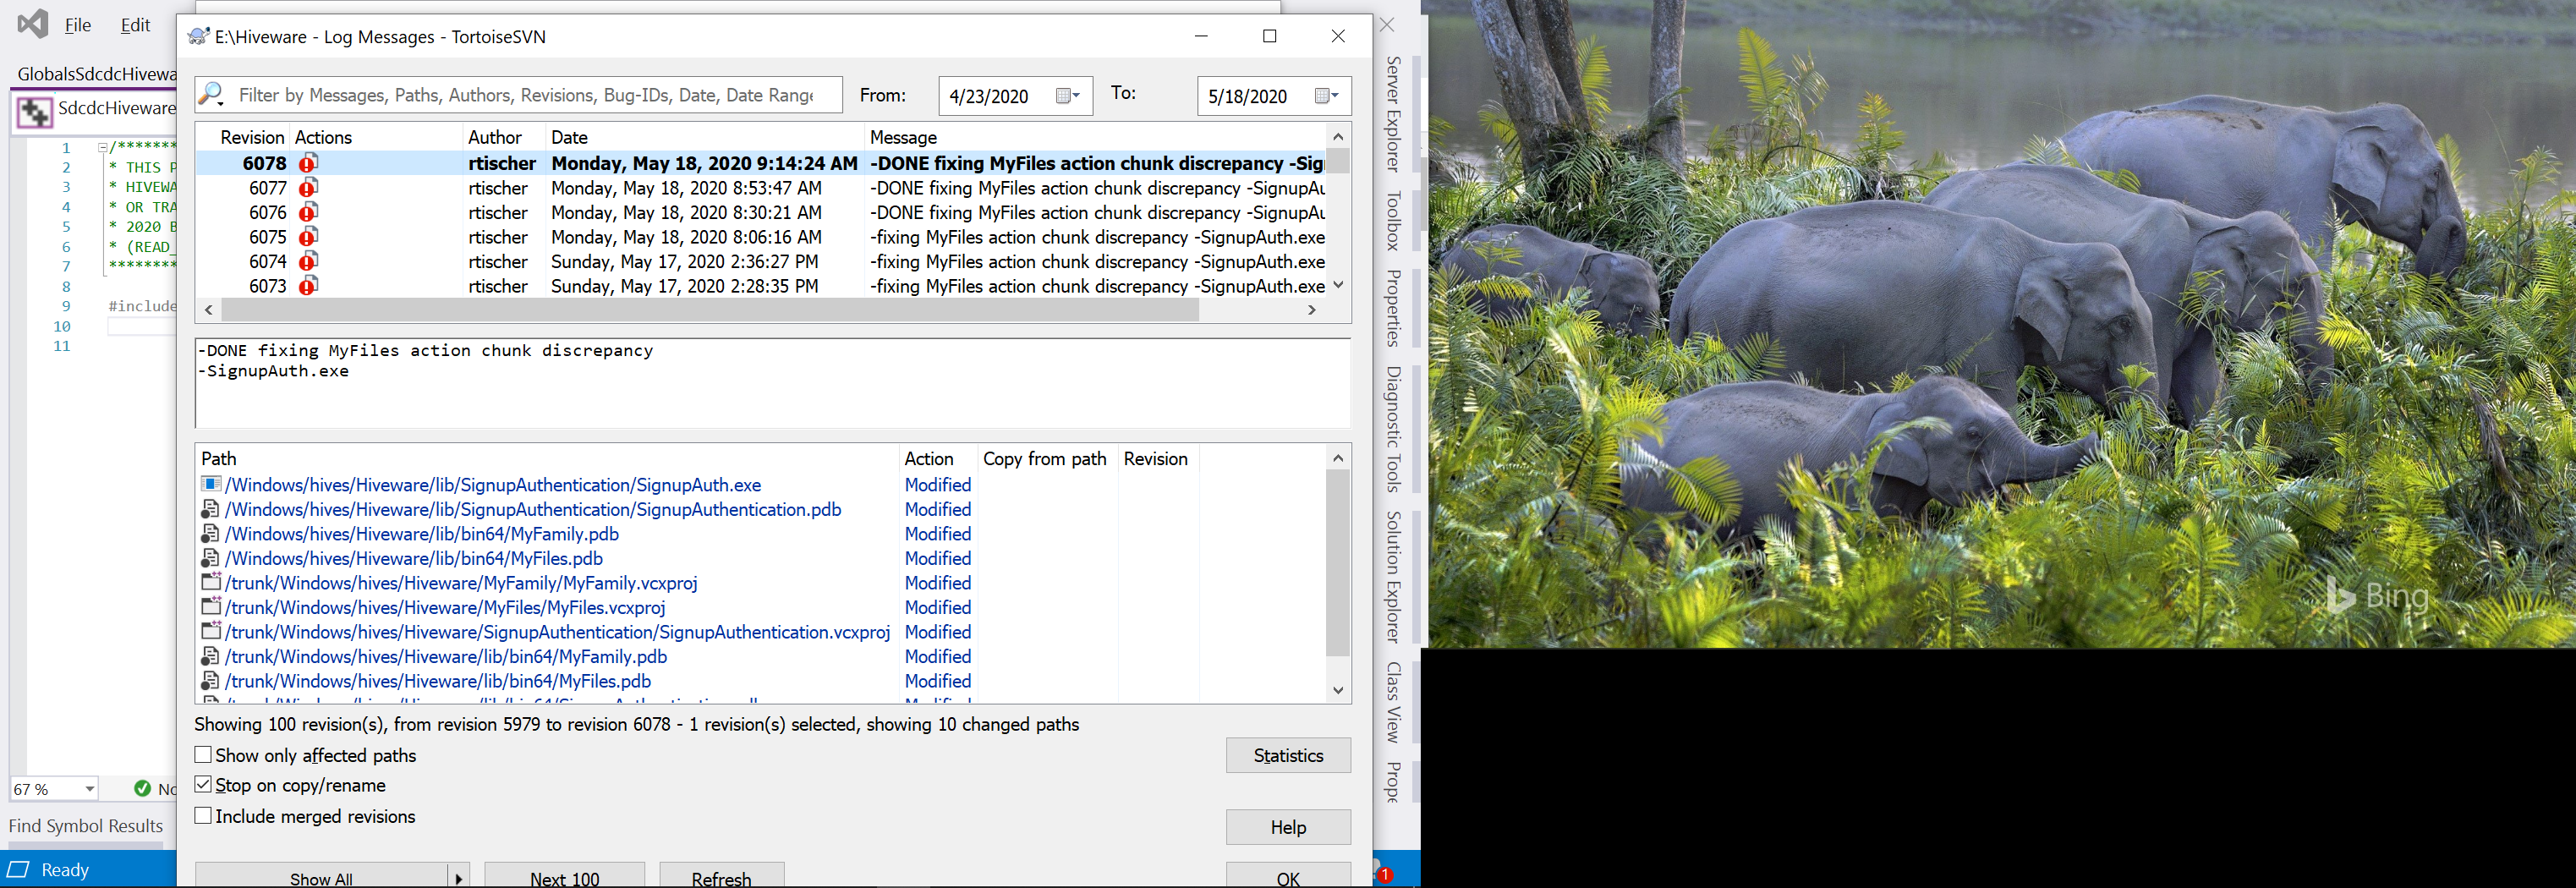The width and height of the screenshot is (2576, 888).
Task: Open the File menu
Action: coord(77,25)
